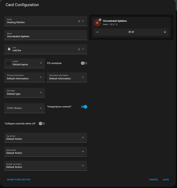177x188 pixels.
Task: Click Show Code Editor
Action: (x=19, y=180)
